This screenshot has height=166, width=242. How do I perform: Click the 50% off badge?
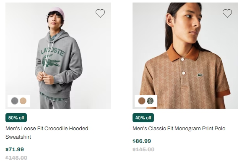tap(16, 118)
